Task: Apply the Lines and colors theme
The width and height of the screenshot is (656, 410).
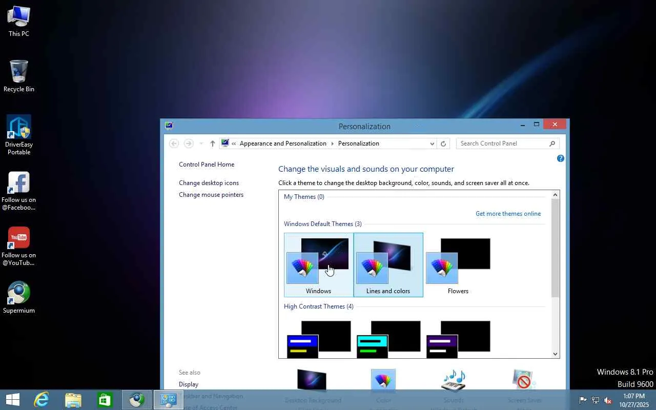Action: click(388, 265)
